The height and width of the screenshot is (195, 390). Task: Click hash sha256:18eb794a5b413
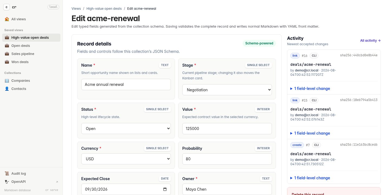pyautogui.click(x=359, y=100)
